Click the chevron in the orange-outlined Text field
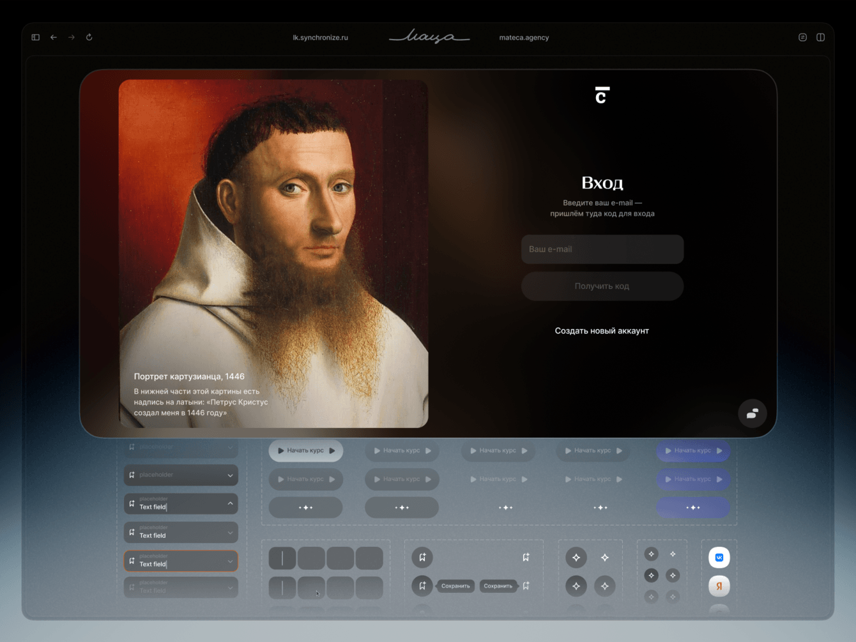856x642 pixels. (230, 562)
